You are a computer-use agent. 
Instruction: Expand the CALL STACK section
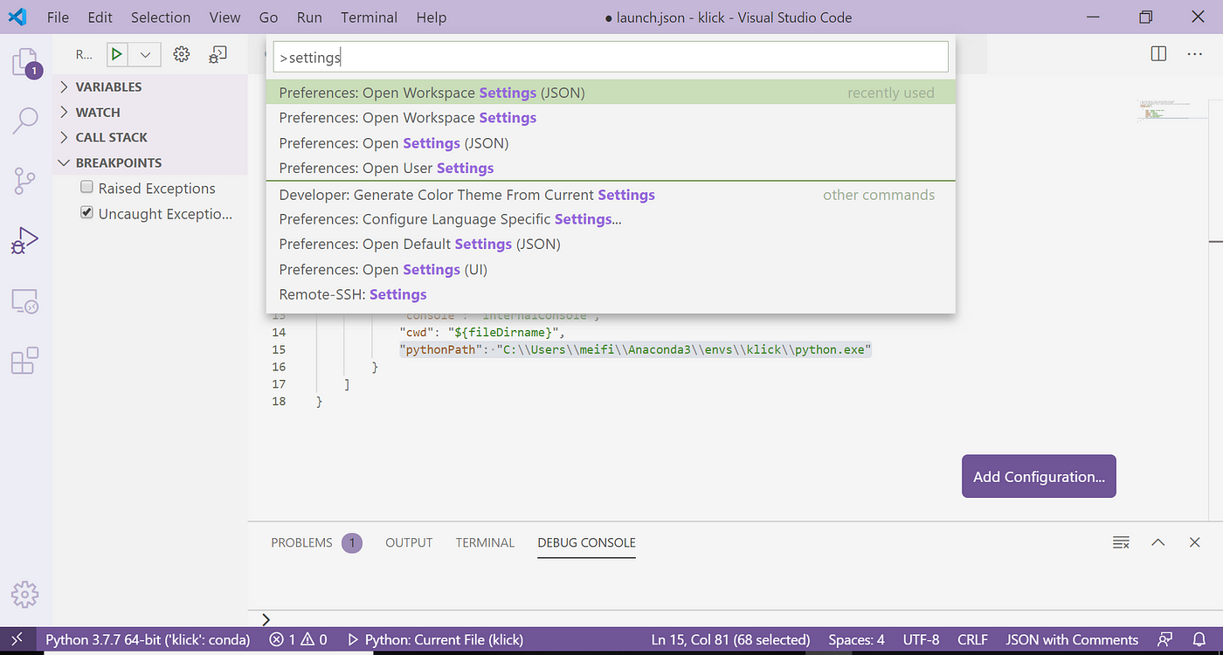click(x=150, y=137)
